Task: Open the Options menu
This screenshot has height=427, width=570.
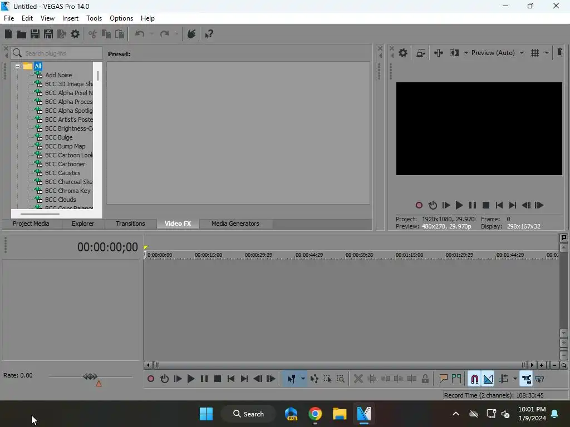Action: coord(121,18)
